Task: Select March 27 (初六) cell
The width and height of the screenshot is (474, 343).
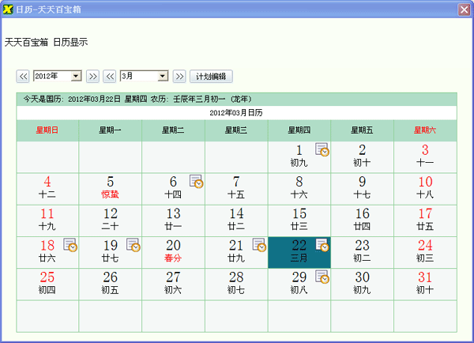Action: click(x=173, y=285)
